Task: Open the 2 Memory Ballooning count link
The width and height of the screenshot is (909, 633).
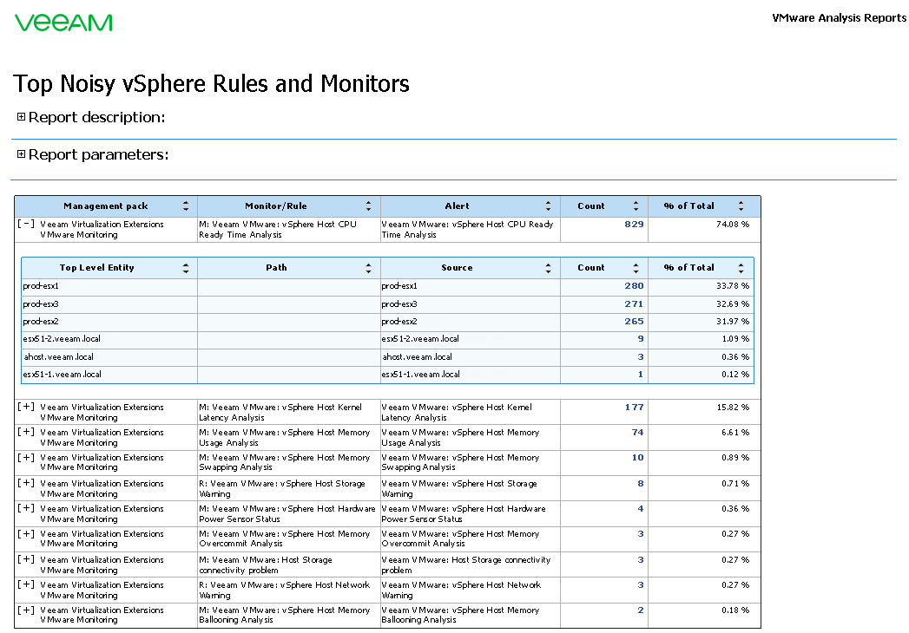Action: [641, 610]
